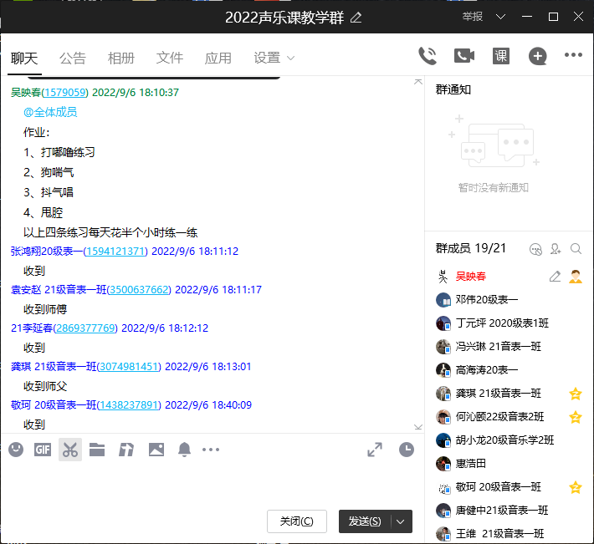Open more input tools three-dots
This screenshot has height=544, width=594.
tap(211, 450)
